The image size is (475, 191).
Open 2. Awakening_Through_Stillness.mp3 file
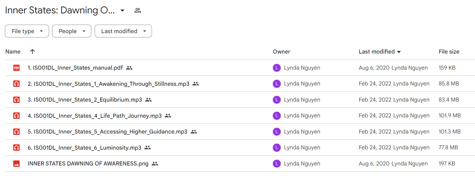[108, 84]
